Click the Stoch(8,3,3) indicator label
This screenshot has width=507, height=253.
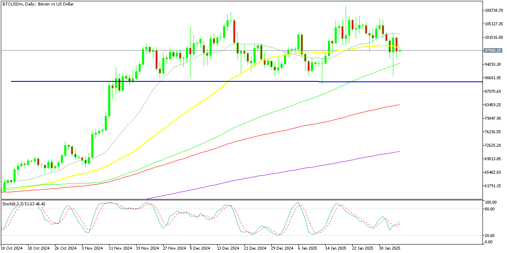pyautogui.click(x=23, y=204)
